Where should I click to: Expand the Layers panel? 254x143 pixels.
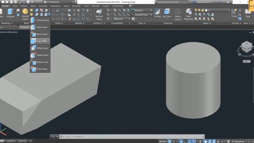point(207,23)
